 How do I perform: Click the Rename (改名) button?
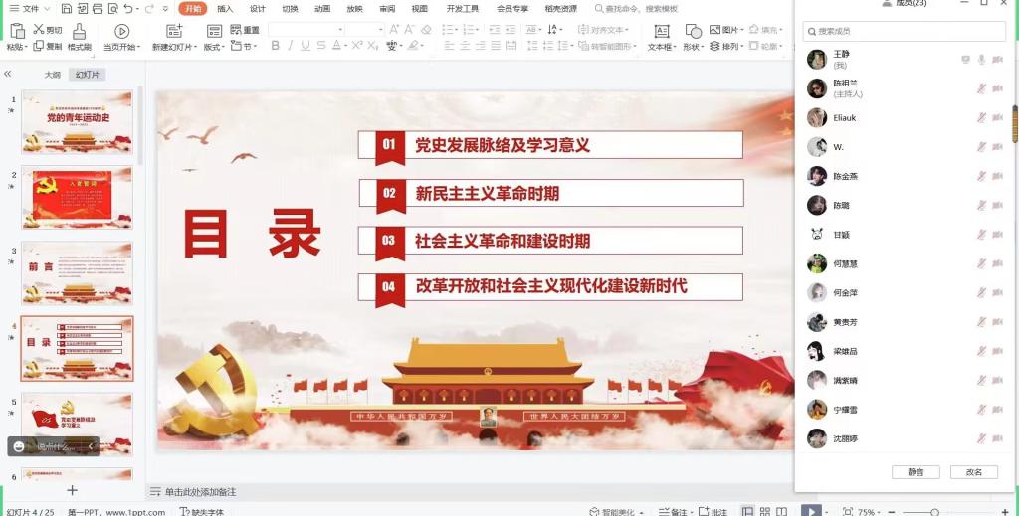973,472
